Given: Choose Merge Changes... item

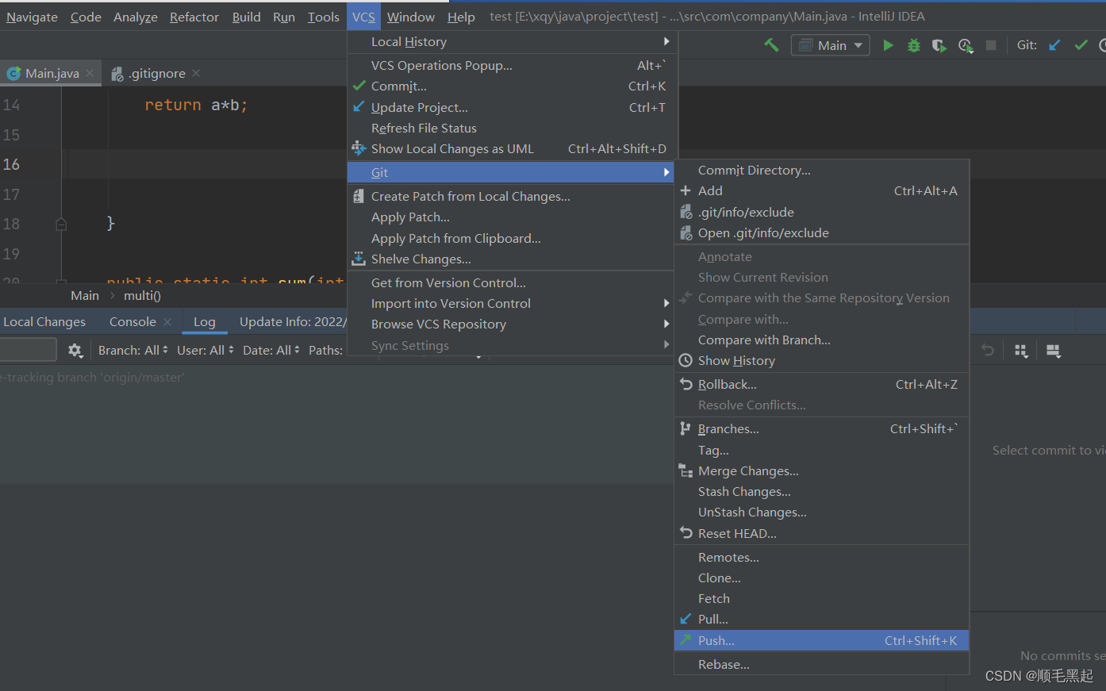Looking at the screenshot, I should 821,470.
